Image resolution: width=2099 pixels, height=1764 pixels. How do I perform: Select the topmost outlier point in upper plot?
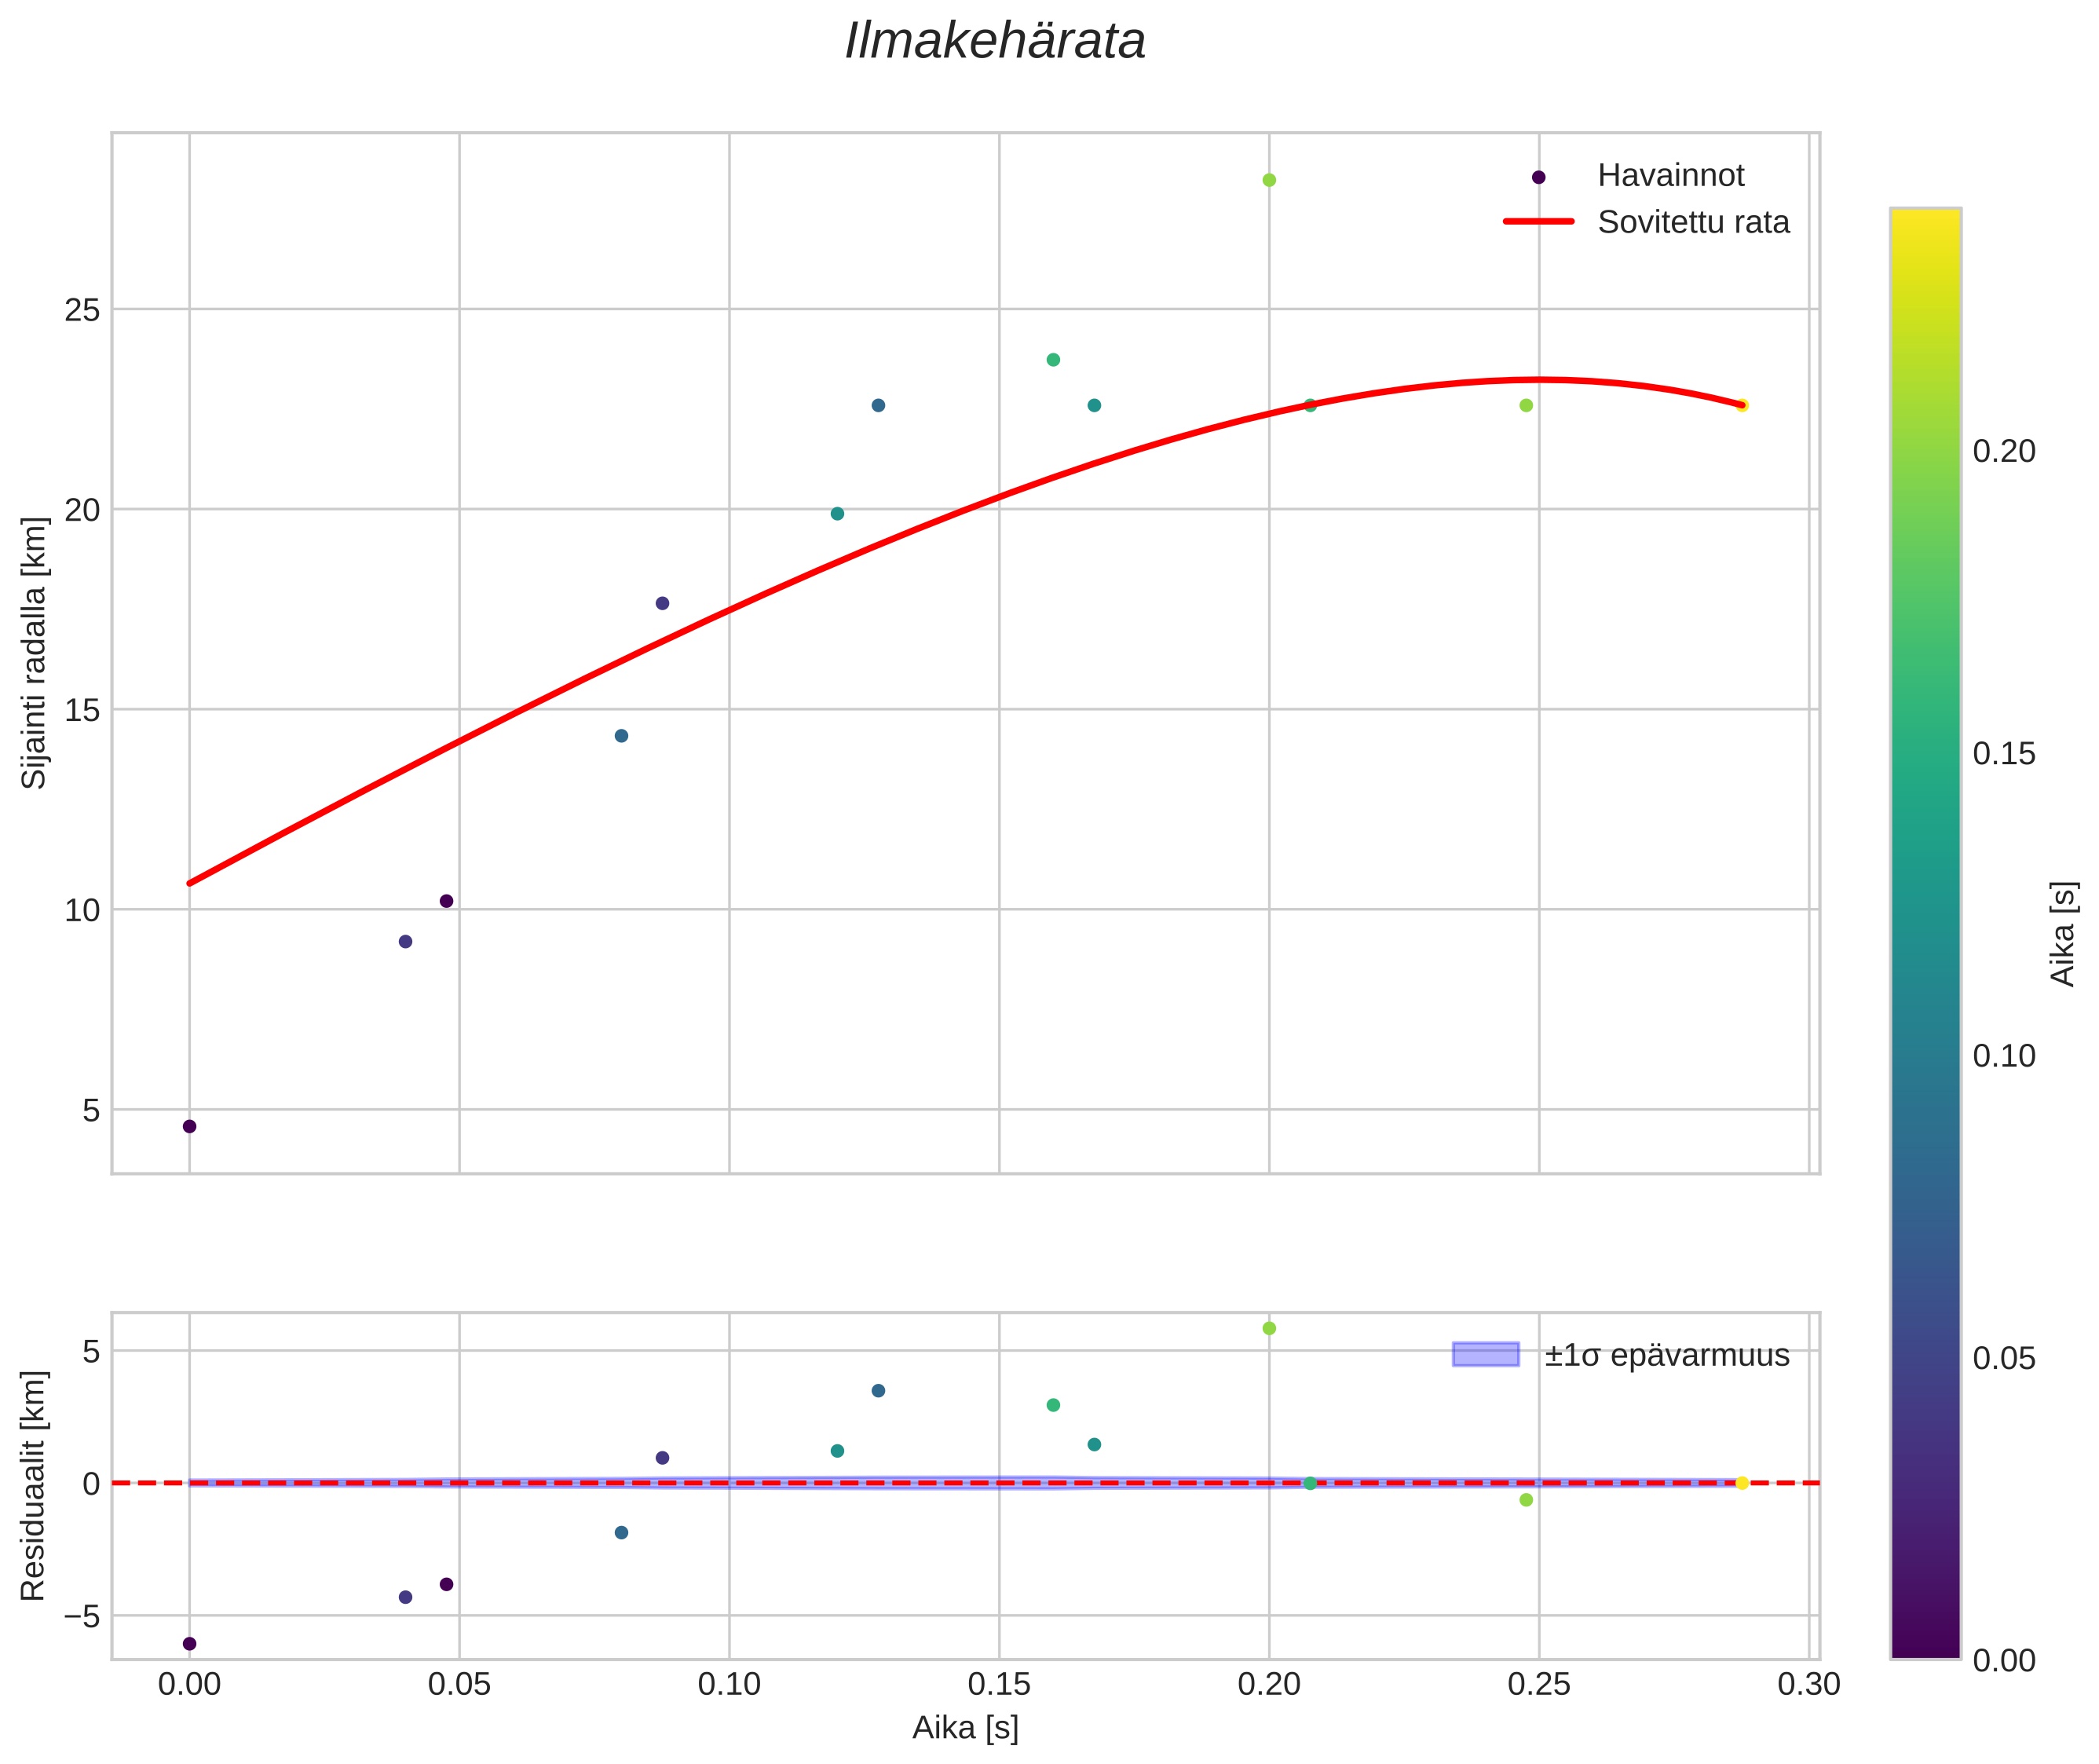point(1269,180)
